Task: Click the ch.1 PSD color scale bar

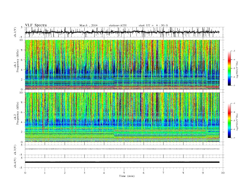Action: tap(229, 68)
